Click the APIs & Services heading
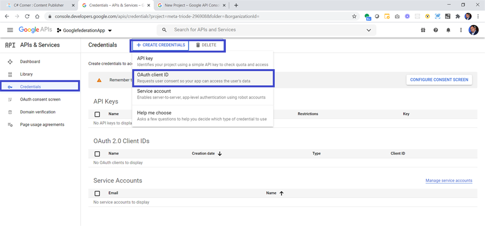Viewport: 485px width, 226px height. [40, 45]
